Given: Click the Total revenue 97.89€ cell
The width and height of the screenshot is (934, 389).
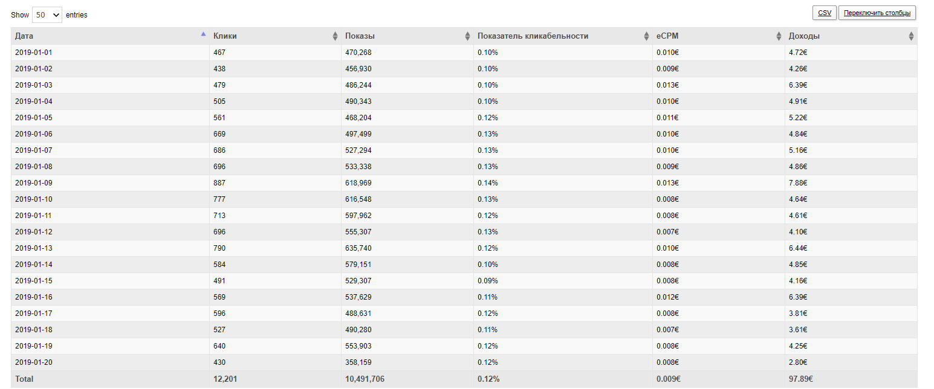Looking at the screenshot, I should (x=800, y=379).
